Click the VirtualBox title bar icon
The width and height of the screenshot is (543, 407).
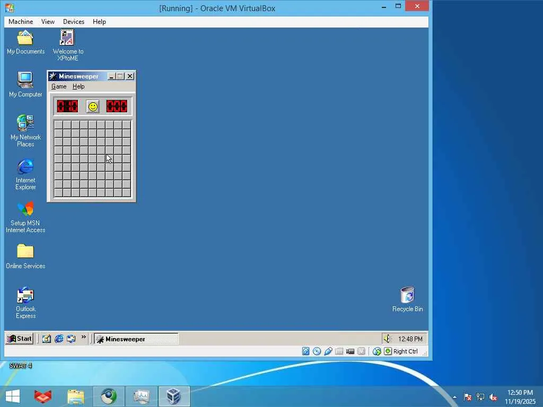click(x=10, y=7)
